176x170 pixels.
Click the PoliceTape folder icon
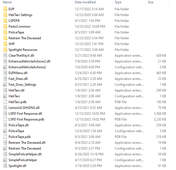click(x=5, y=32)
